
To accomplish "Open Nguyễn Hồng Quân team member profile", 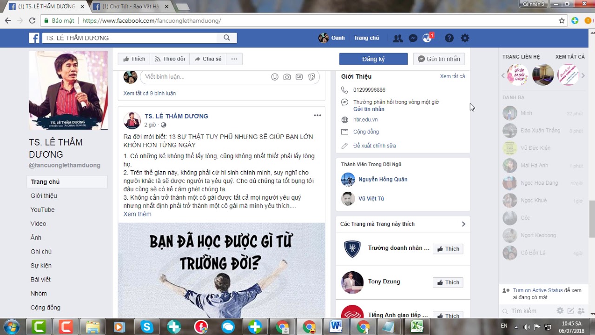I will pyautogui.click(x=383, y=179).
